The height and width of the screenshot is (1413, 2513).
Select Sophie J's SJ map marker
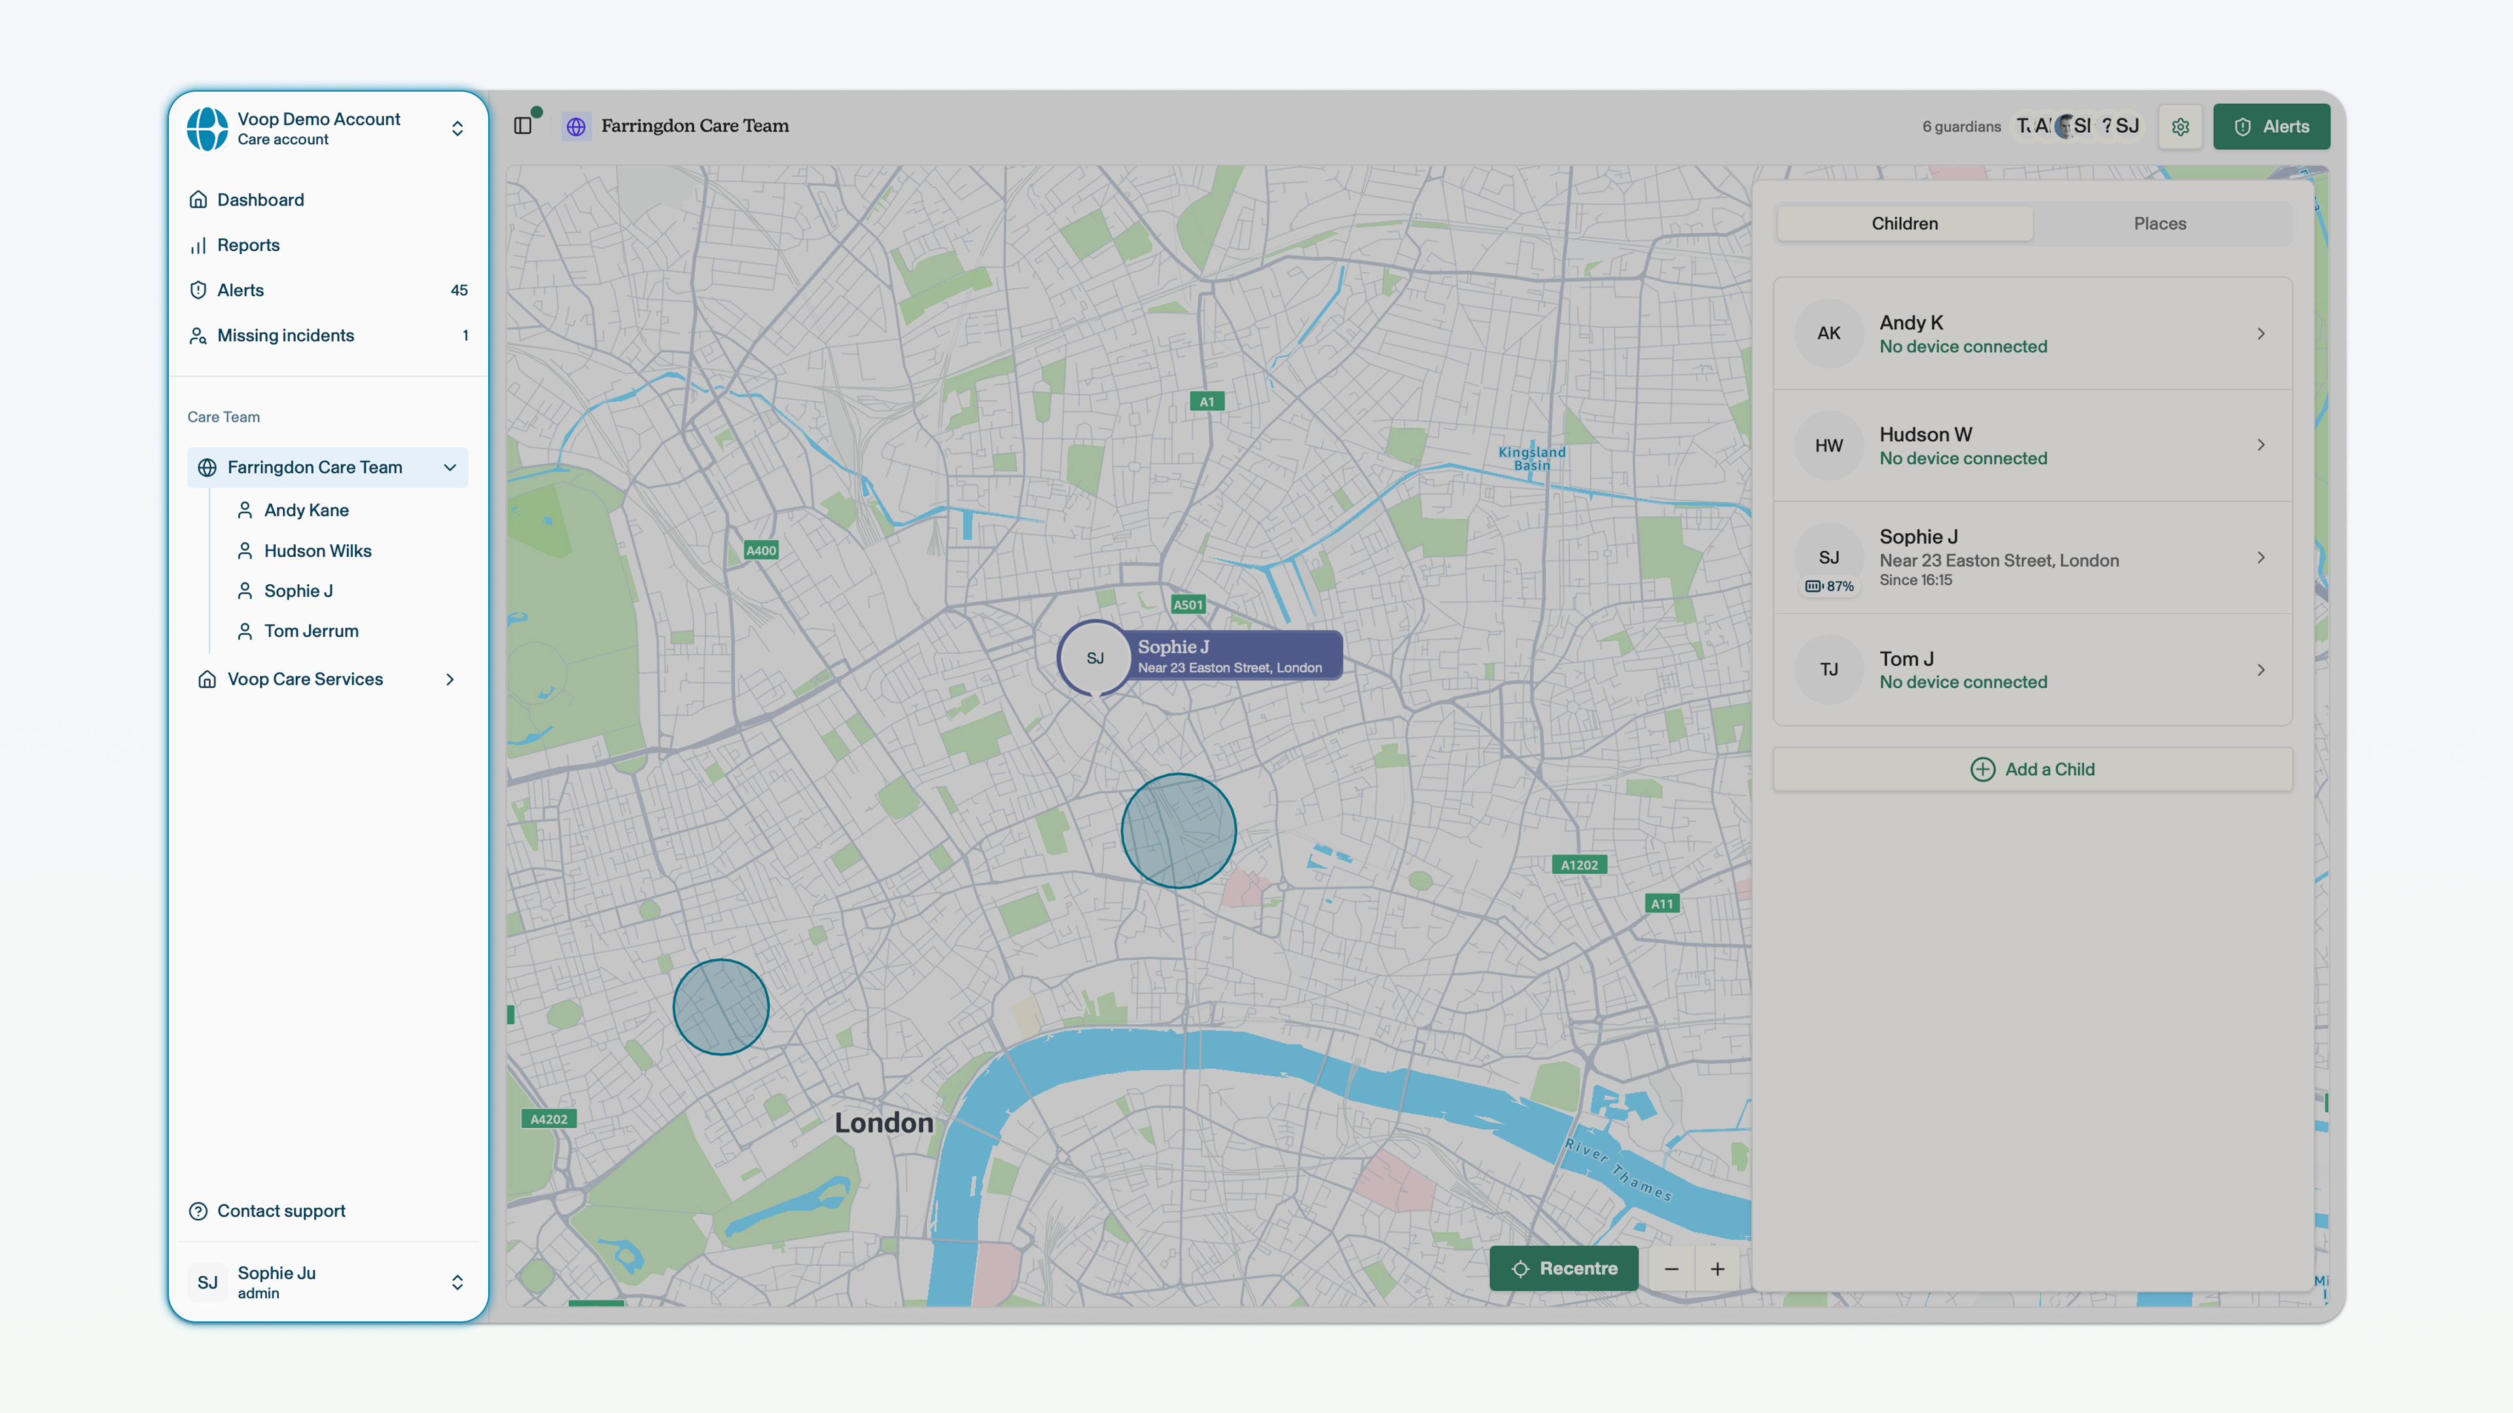[1095, 658]
